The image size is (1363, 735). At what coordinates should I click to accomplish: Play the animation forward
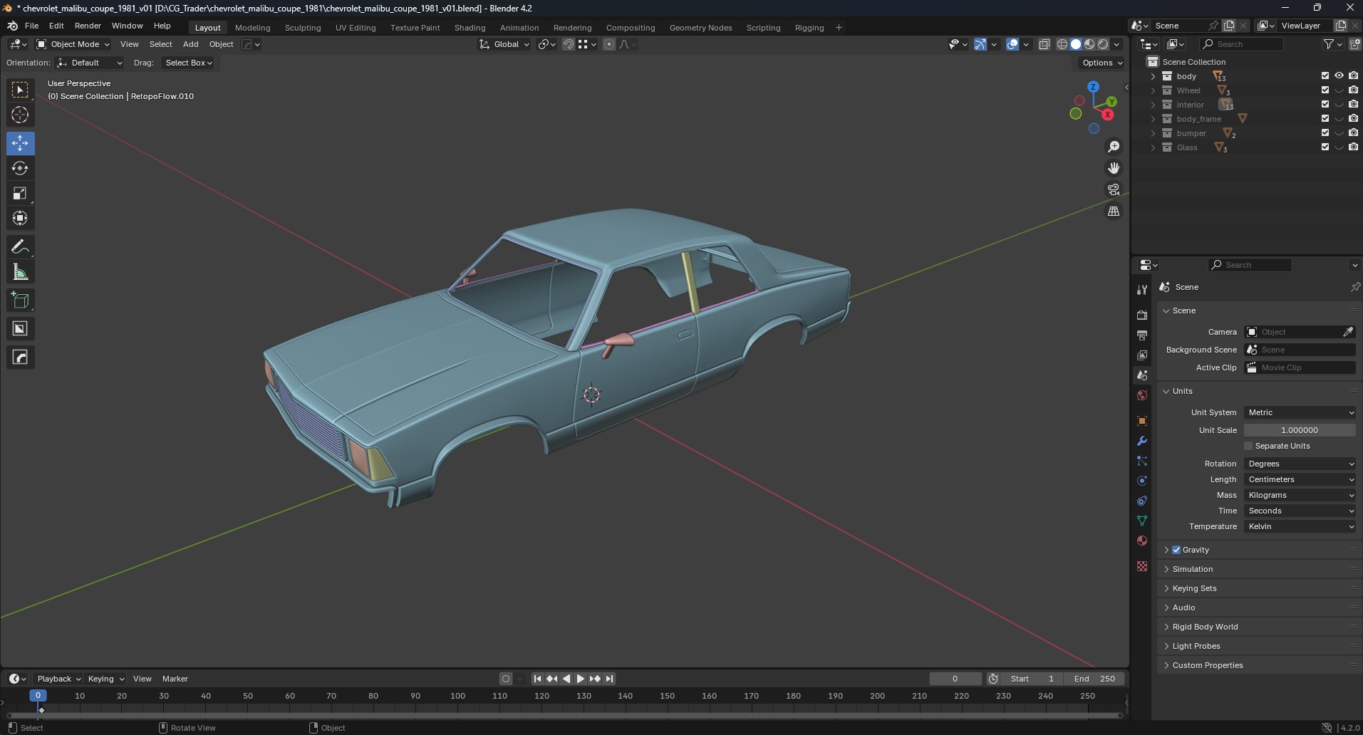coord(580,679)
